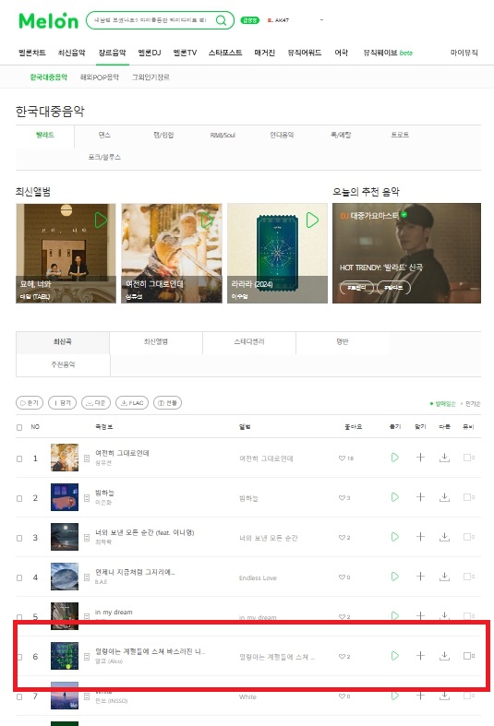Add song number 2 to playlist

(x=420, y=497)
